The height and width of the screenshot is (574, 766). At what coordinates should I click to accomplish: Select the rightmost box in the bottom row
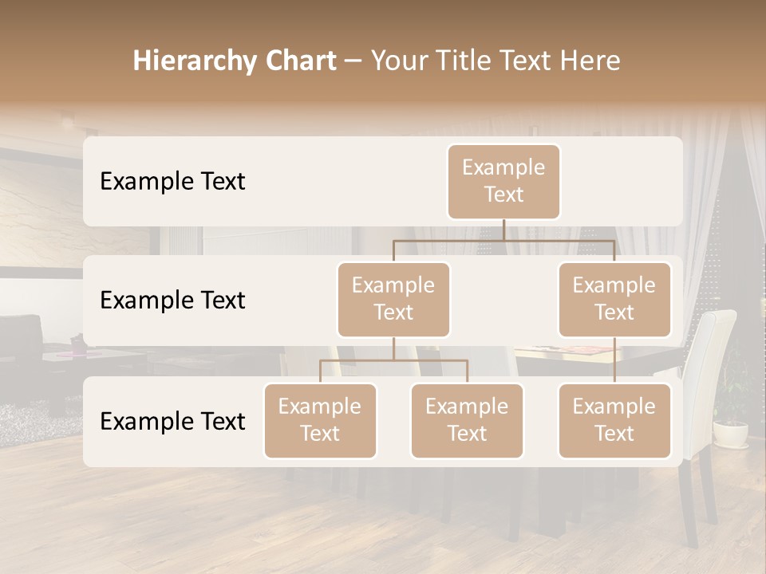(x=614, y=420)
